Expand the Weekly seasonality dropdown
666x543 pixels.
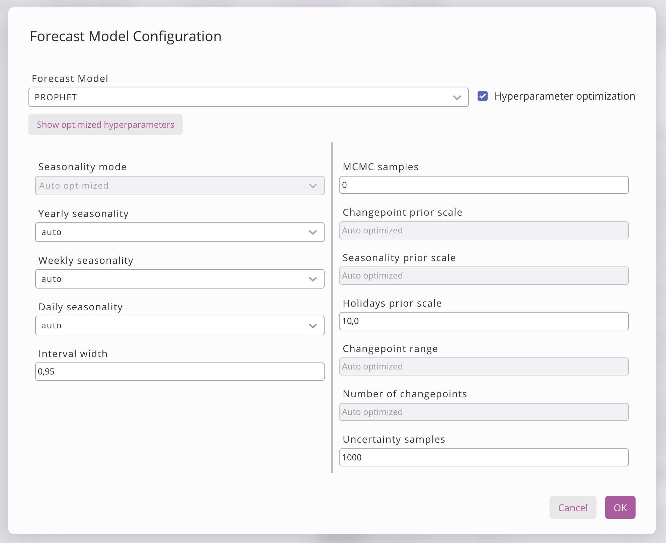179,279
